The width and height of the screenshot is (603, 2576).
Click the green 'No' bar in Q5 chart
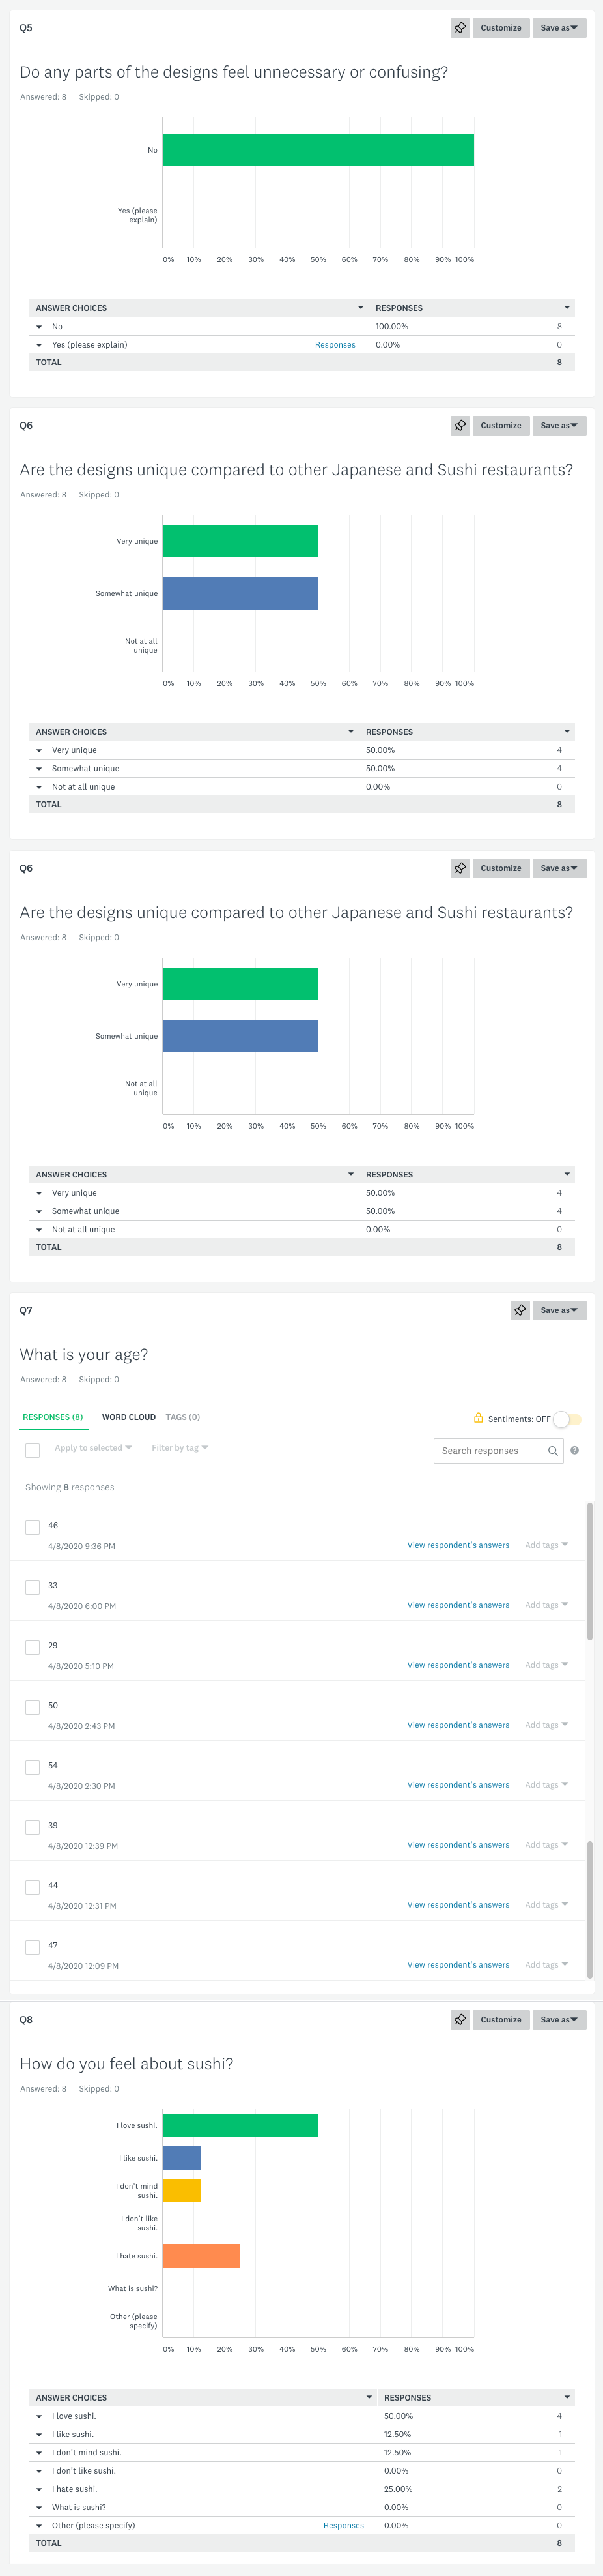pyautogui.click(x=318, y=150)
